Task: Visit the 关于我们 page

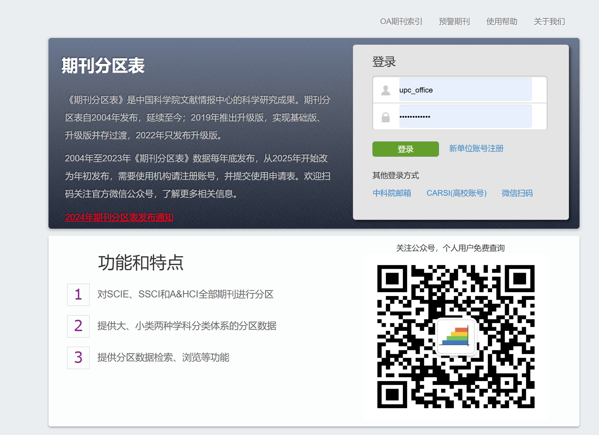Action: pos(549,22)
